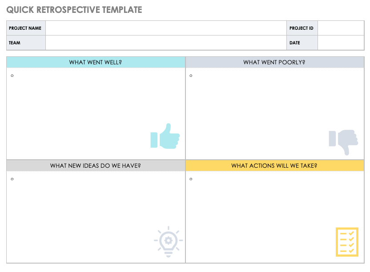
Task: Click the yellow checklist icon
Action: coord(347,242)
